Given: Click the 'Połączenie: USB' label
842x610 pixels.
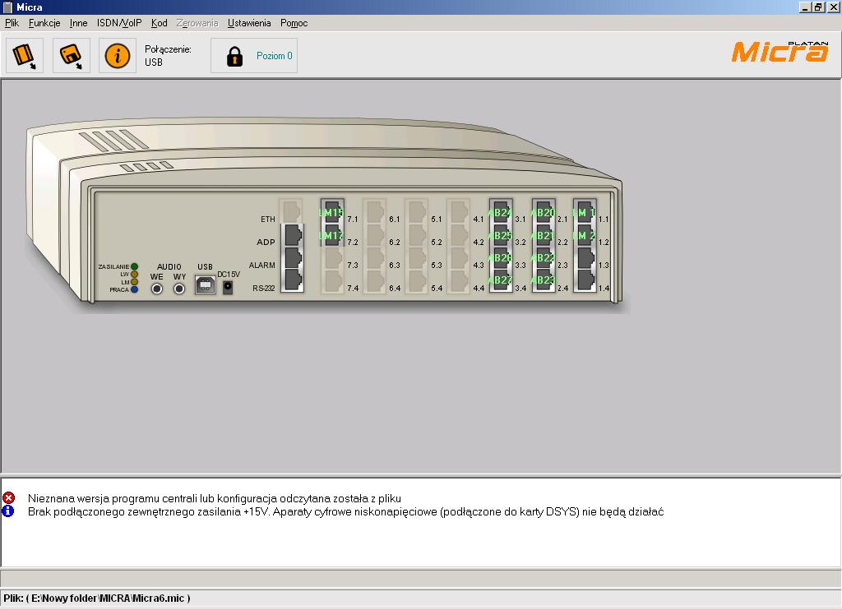Looking at the screenshot, I should (168, 55).
